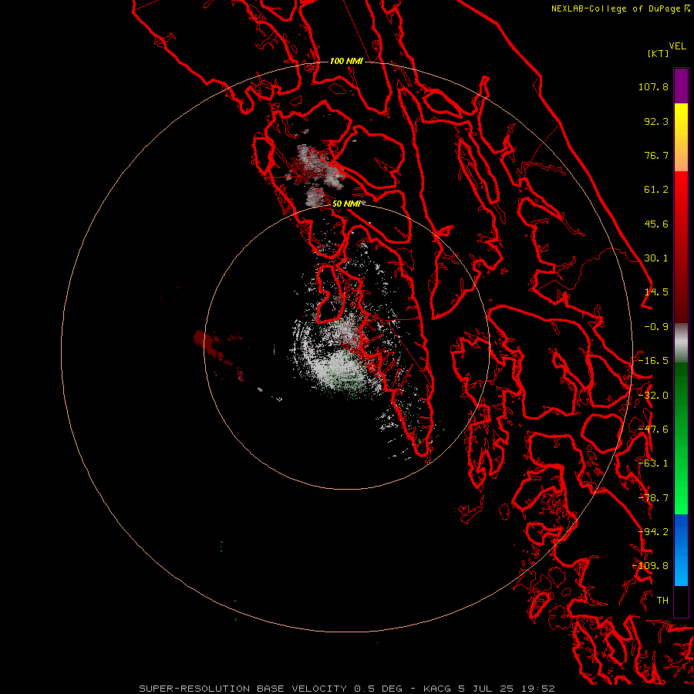Select the 61.2 scale value

click(656, 190)
